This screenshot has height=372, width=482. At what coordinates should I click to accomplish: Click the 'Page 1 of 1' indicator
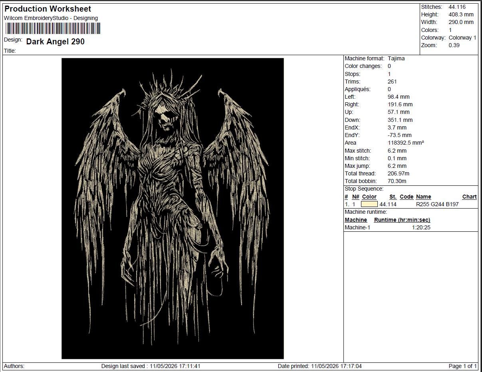[x=463, y=366]
